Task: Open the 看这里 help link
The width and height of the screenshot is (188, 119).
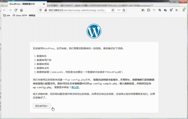Action: point(75,87)
